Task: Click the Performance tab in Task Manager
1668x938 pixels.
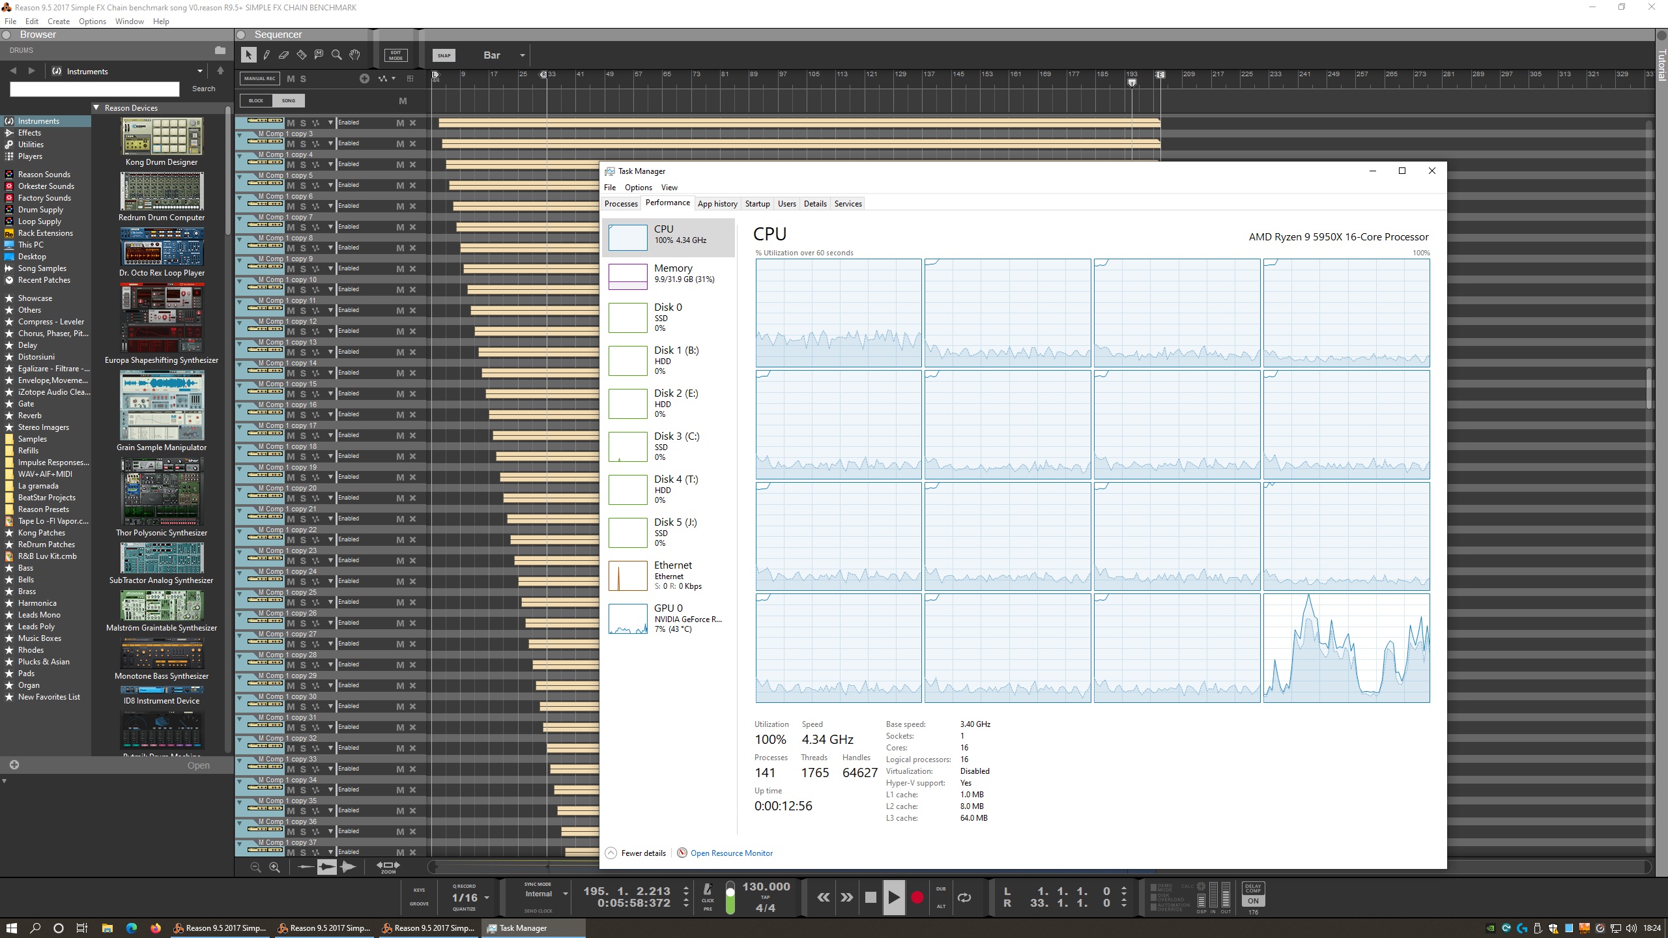Action: pyautogui.click(x=667, y=204)
